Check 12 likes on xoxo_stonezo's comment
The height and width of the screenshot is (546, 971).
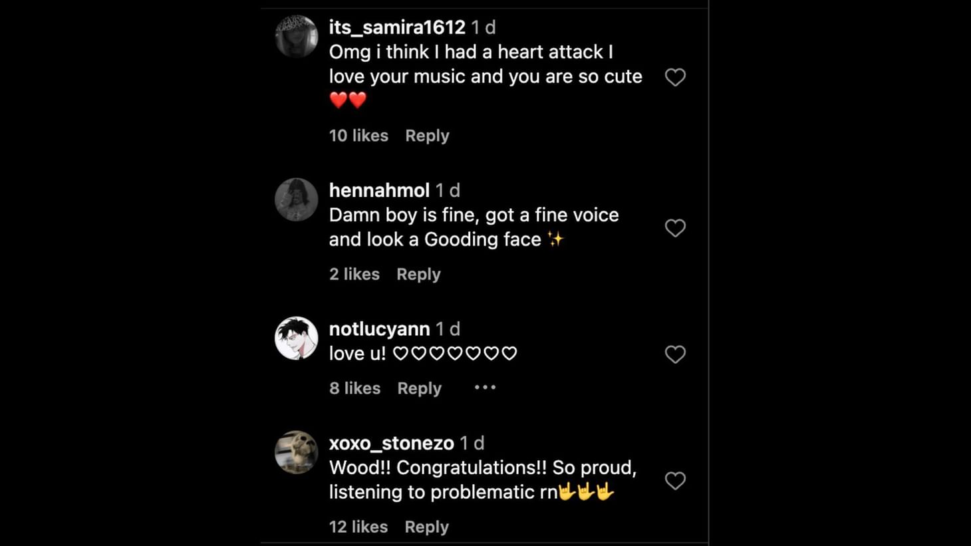pos(358,527)
